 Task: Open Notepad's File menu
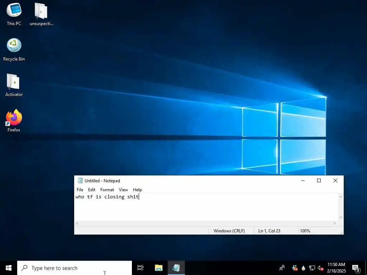tap(80, 190)
